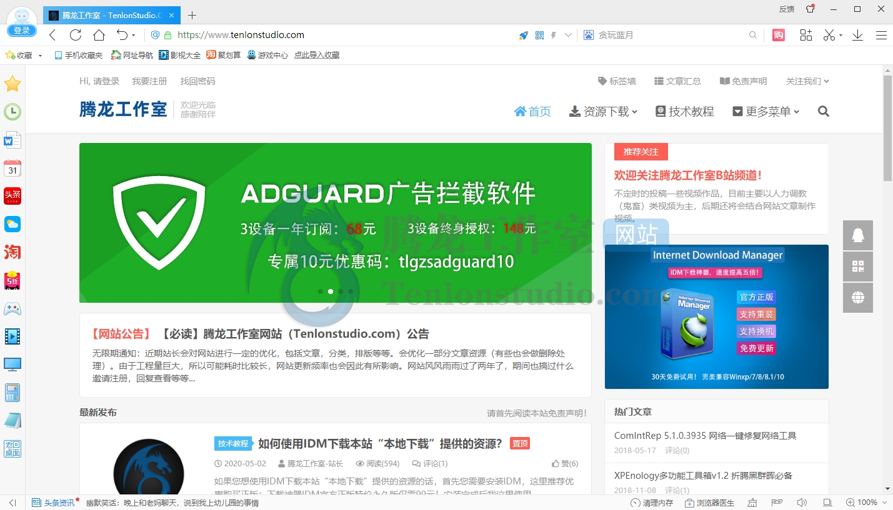893x510 pixels.
Task: Open the star favorites icon in the sidebar
Action: [12, 84]
